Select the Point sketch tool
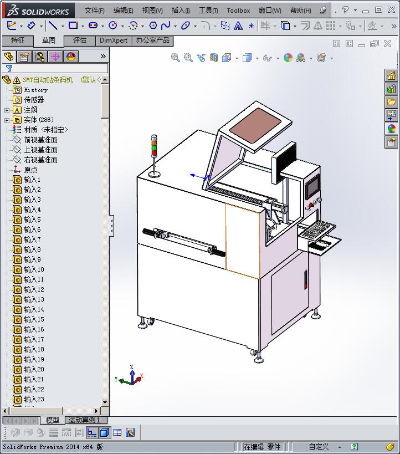Screen dimensions: 400x454 tap(251, 25)
